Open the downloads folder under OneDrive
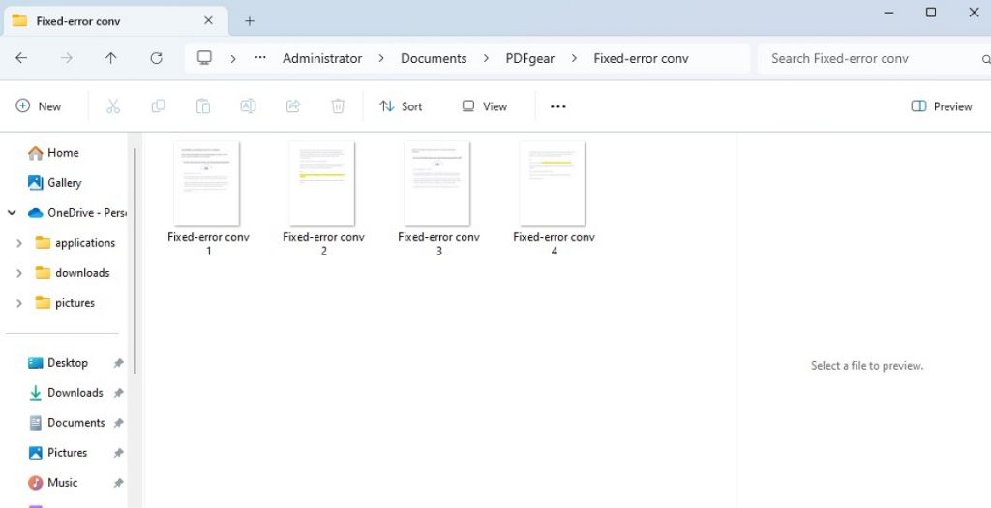 pos(73,273)
